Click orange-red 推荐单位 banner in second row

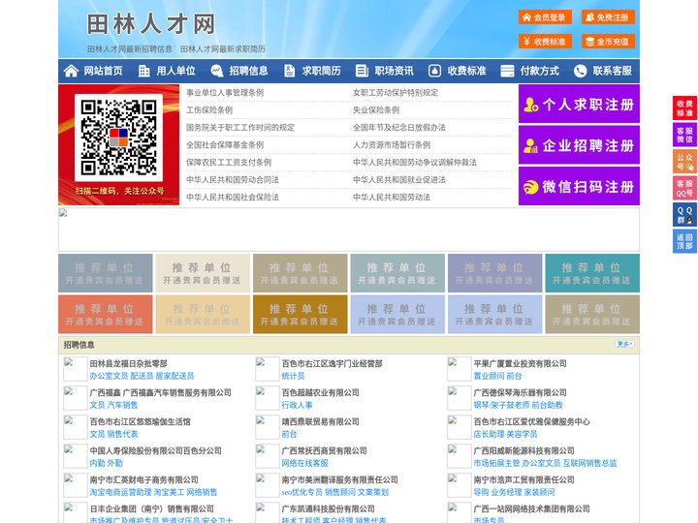click(105, 314)
